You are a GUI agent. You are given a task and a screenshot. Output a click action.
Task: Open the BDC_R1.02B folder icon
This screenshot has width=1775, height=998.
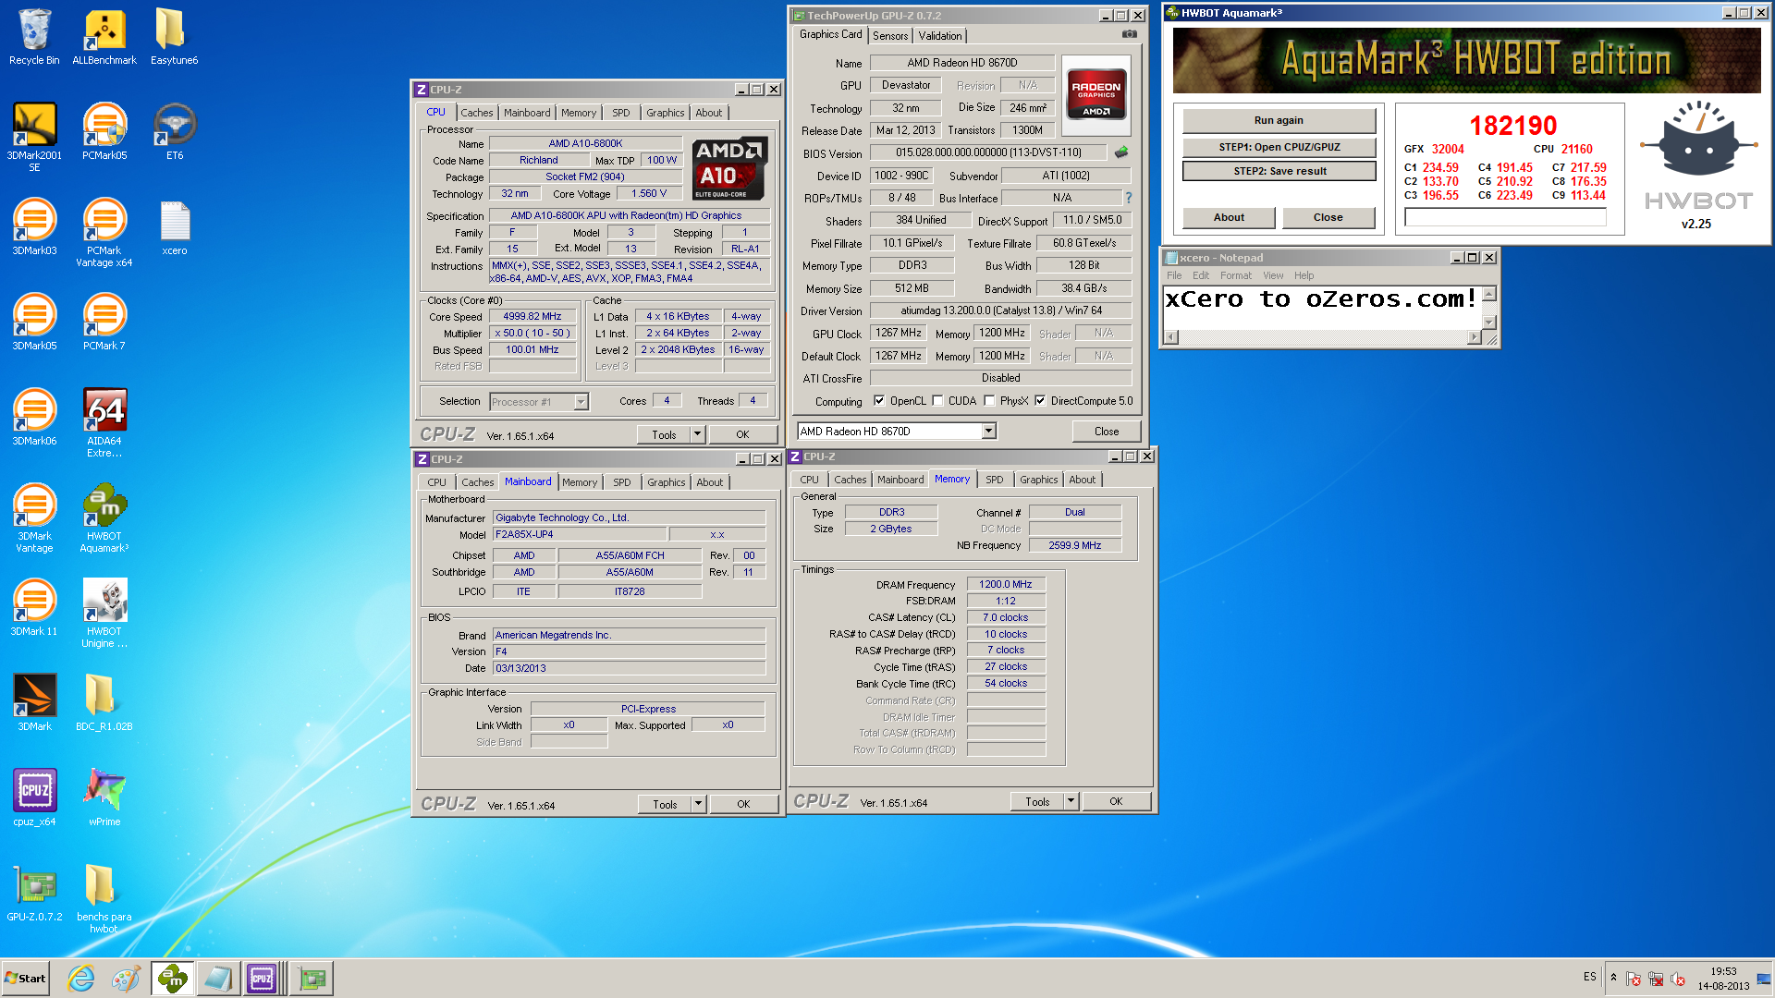coord(104,702)
